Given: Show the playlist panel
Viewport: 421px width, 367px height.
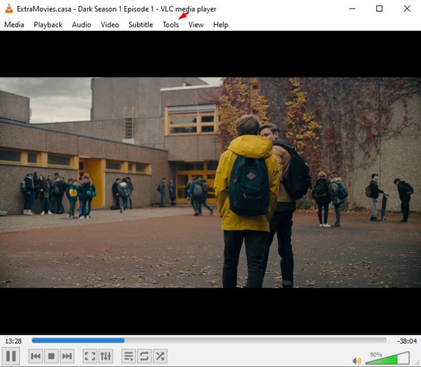Looking at the screenshot, I should click(129, 356).
